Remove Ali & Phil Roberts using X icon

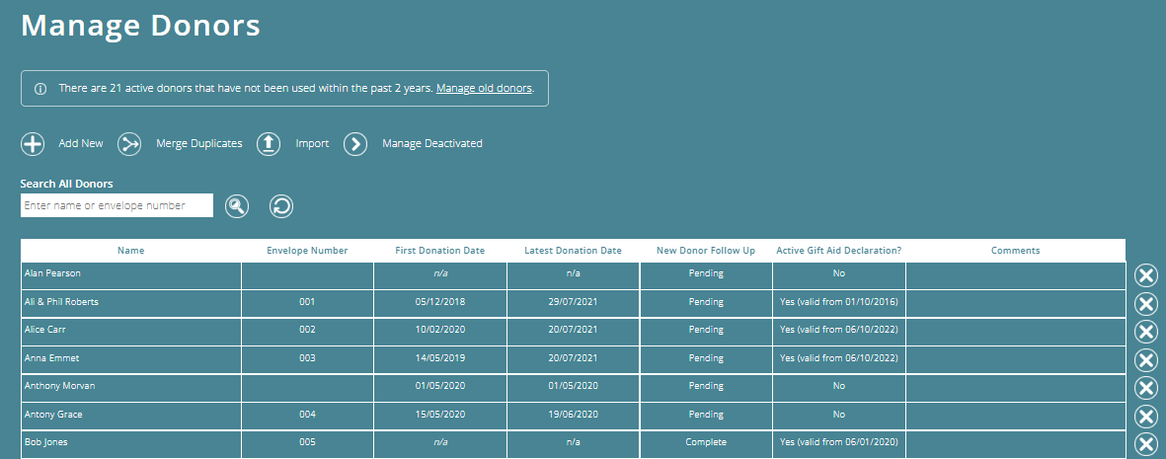coord(1146,304)
